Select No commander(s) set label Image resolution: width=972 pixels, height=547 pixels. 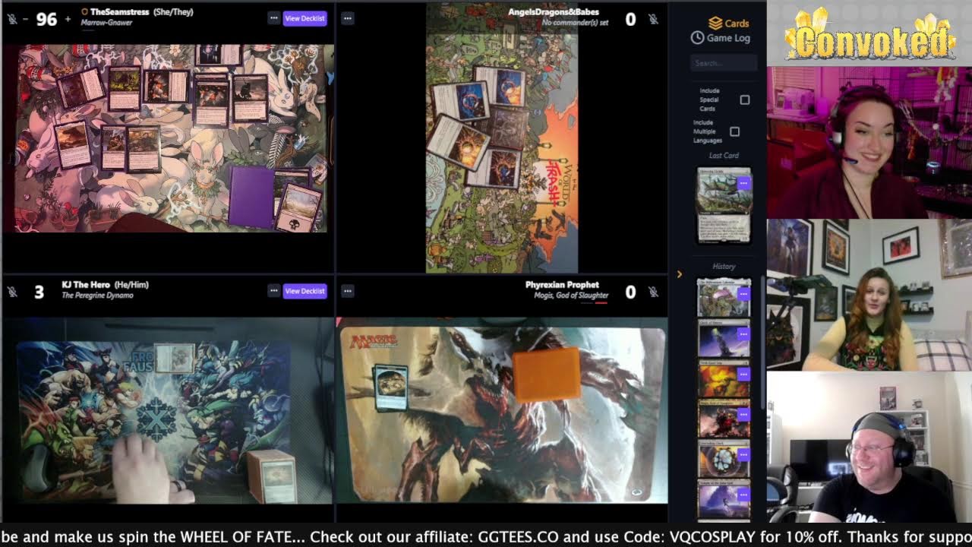tap(575, 23)
